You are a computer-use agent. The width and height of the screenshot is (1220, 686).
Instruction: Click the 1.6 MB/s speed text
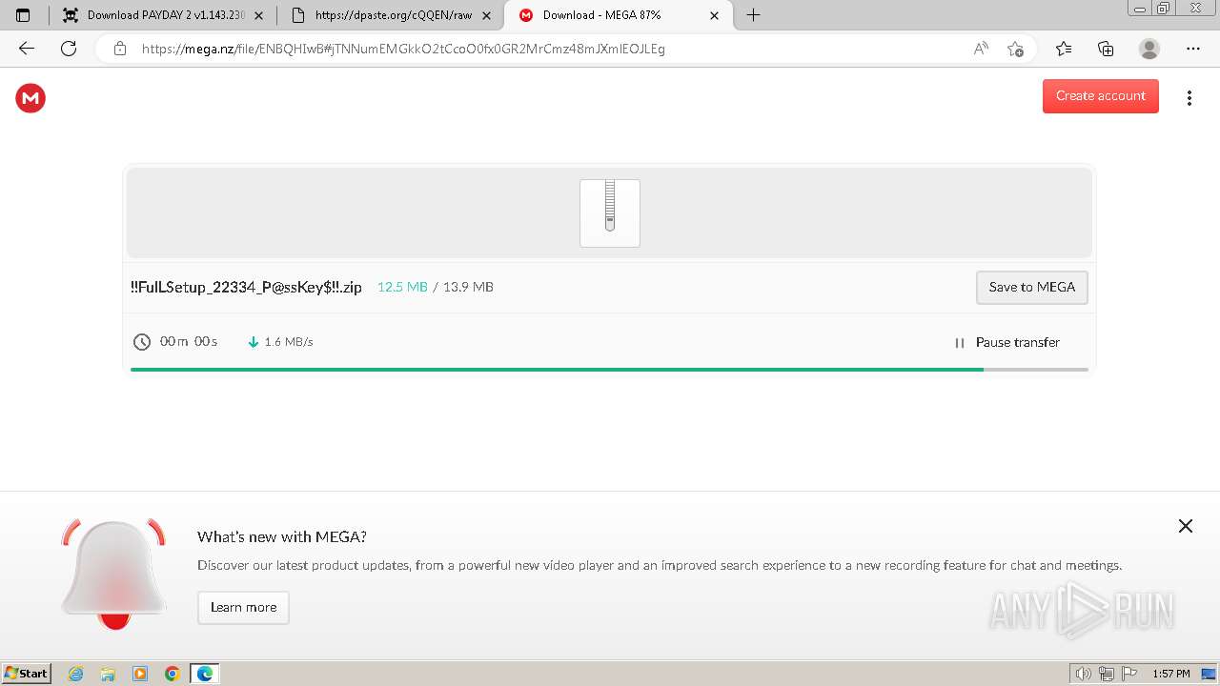point(289,342)
